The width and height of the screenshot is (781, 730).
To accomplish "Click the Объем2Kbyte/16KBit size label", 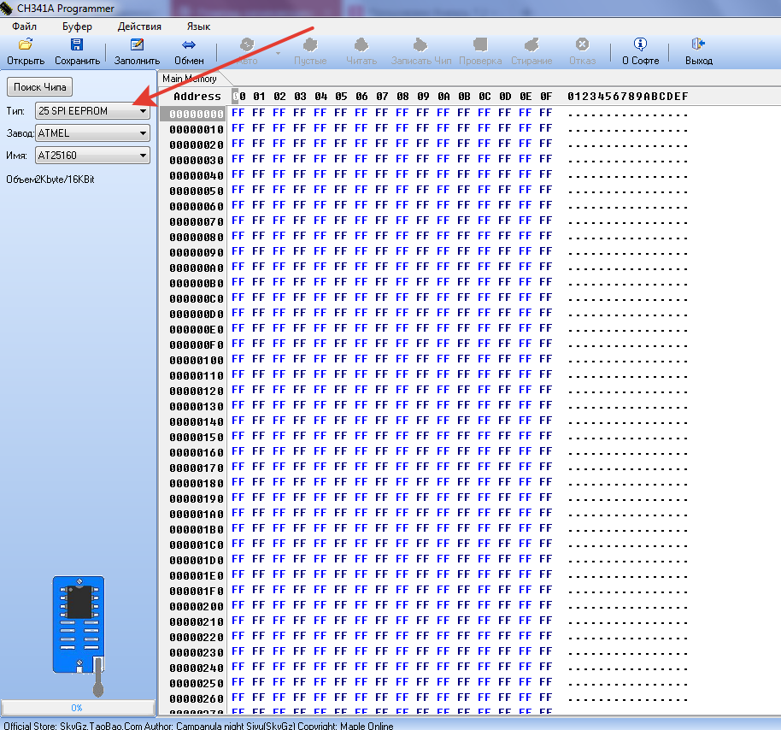I will click(50, 180).
